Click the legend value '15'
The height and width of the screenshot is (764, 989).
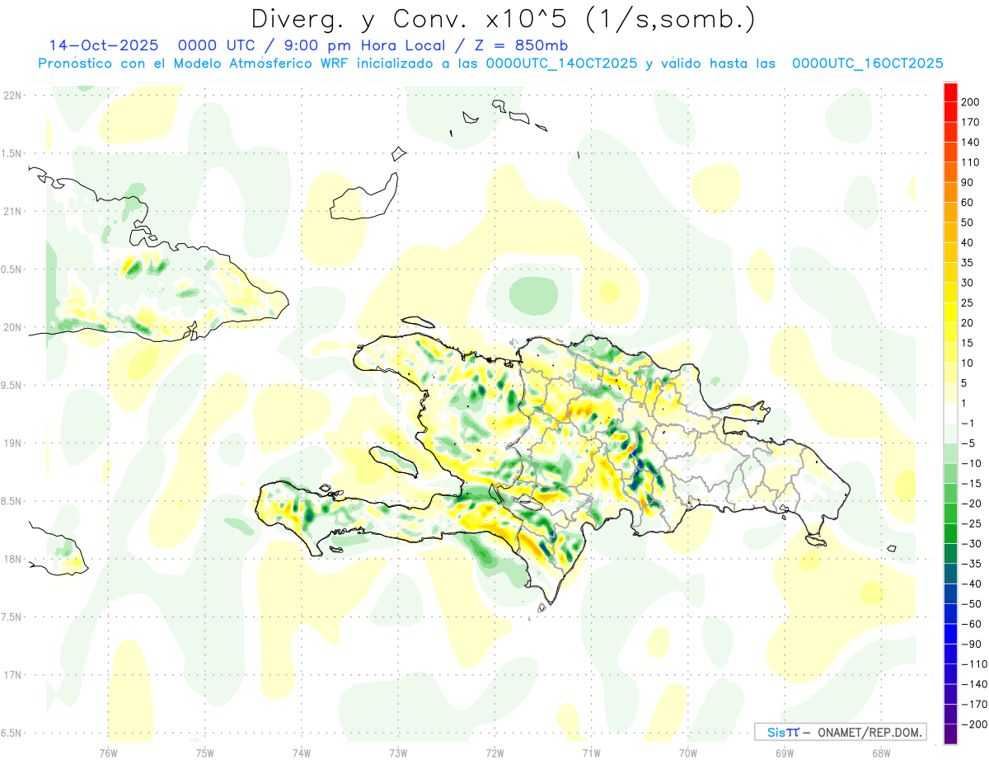[968, 343]
